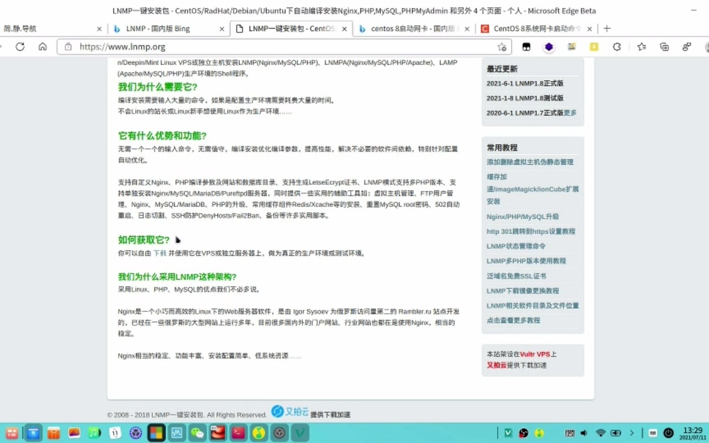This screenshot has width=709, height=443.
Task: Open the Collections icon
Action: click(x=664, y=47)
